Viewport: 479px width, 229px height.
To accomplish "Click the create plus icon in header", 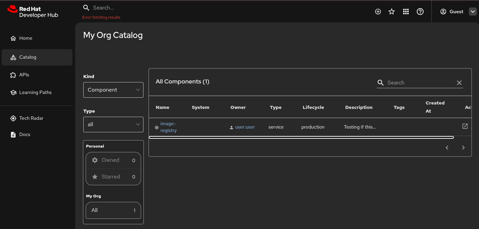I will tap(378, 12).
